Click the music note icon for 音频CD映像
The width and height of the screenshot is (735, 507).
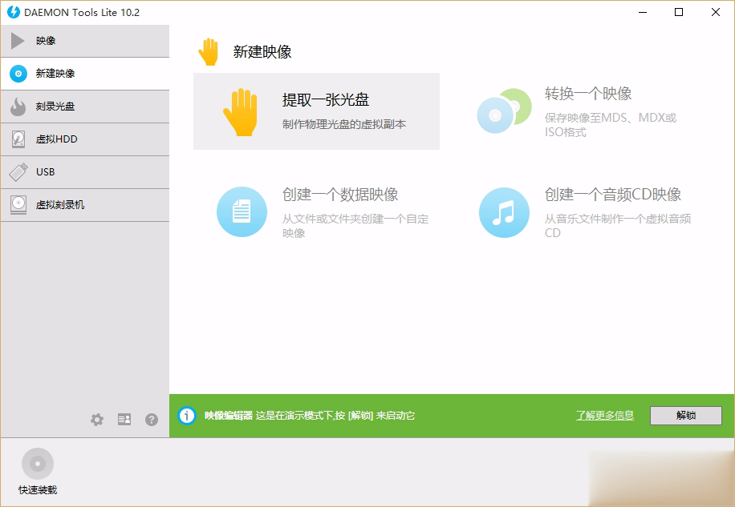pyautogui.click(x=505, y=213)
